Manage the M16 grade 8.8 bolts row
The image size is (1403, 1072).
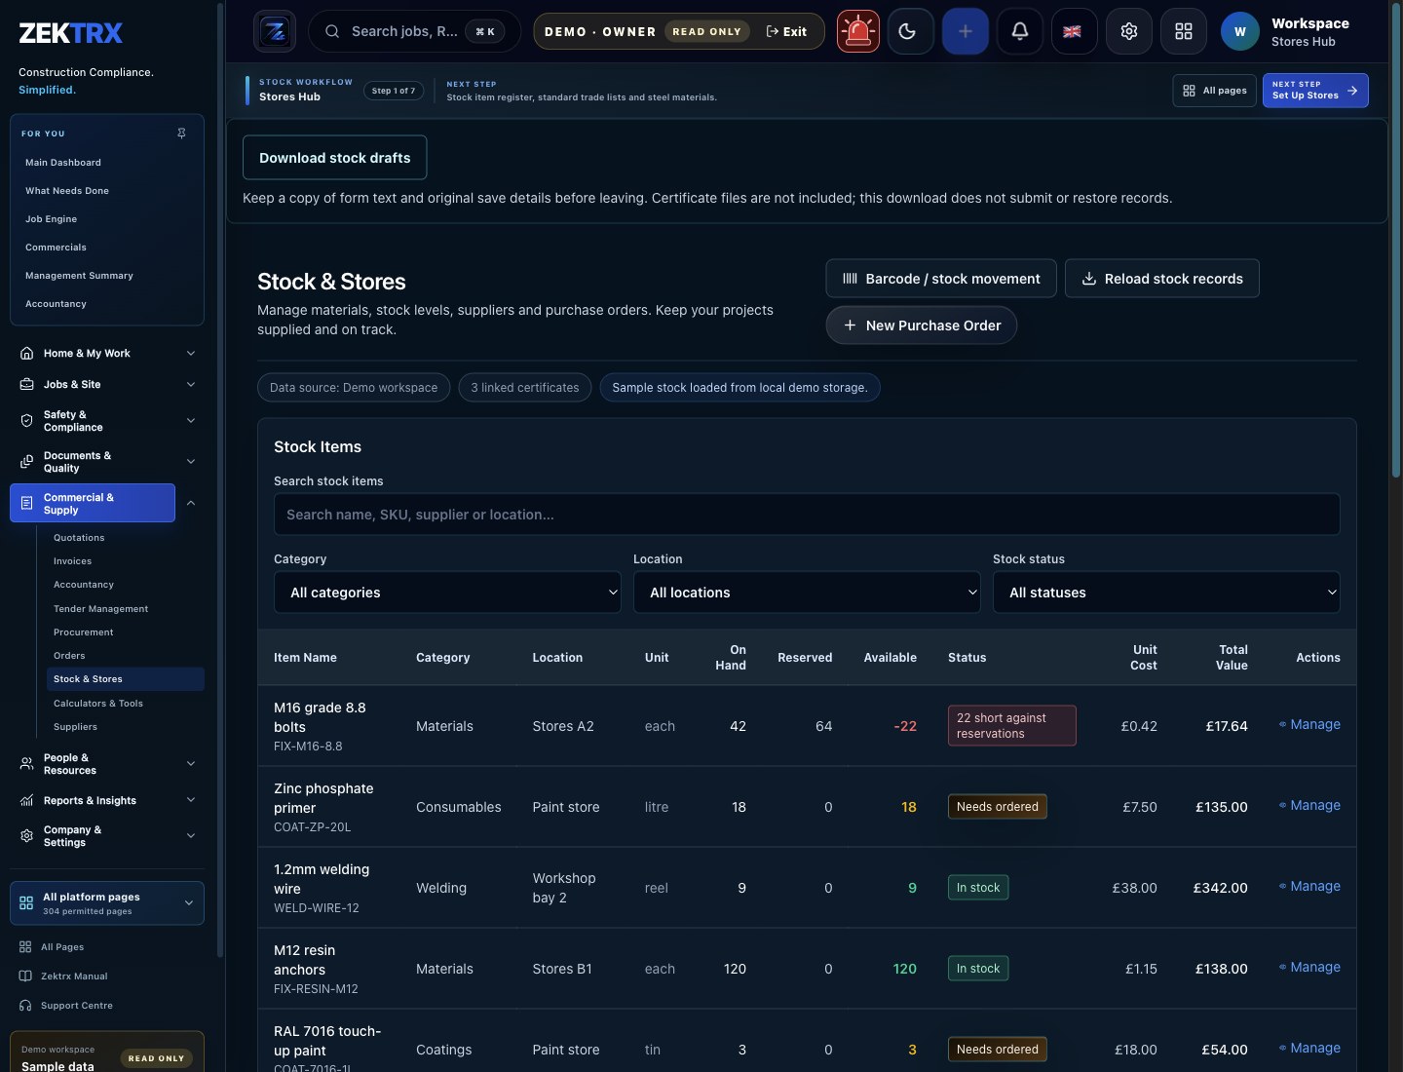coord(1309,725)
